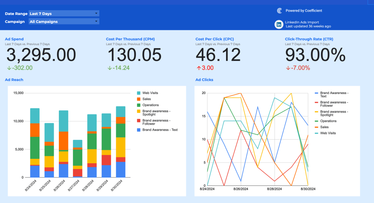The width and height of the screenshot is (374, 203).
Task: Click the Ad Spend value 3,295.00
Action: pyautogui.click(x=41, y=55)
